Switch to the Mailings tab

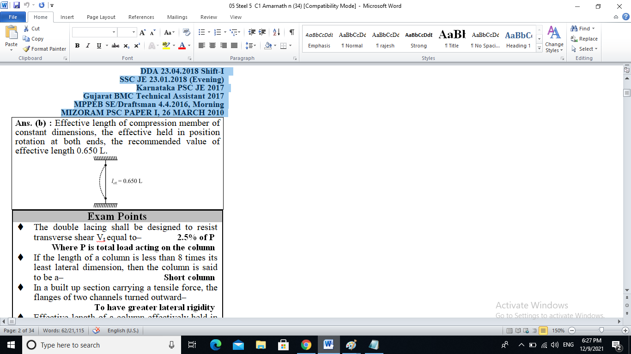(x=177, y=17)
